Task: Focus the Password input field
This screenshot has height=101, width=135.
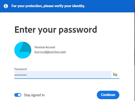Action: tap(63, 75)
